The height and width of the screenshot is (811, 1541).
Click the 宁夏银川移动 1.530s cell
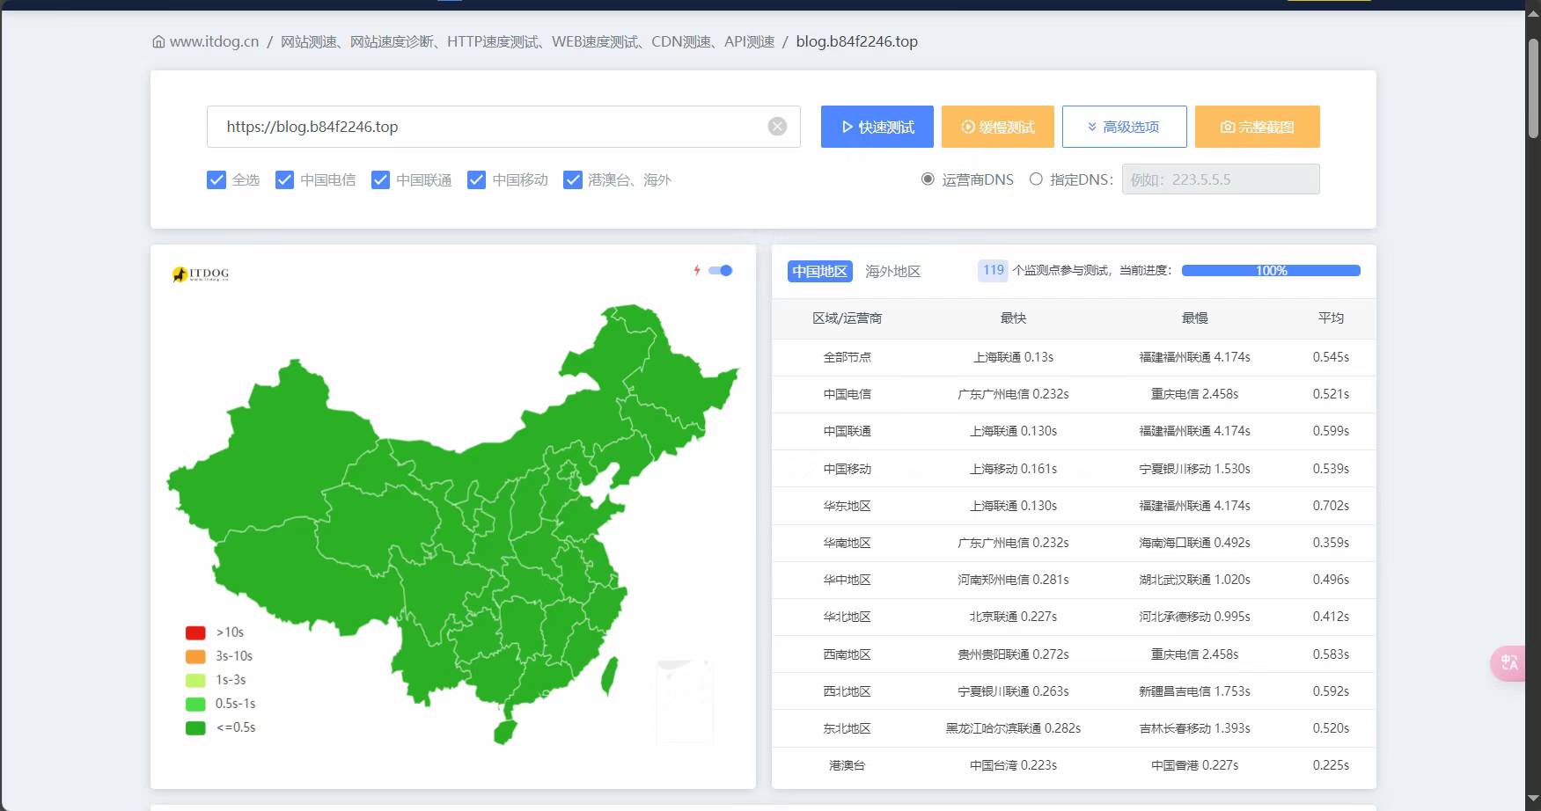click(1194, 469)
